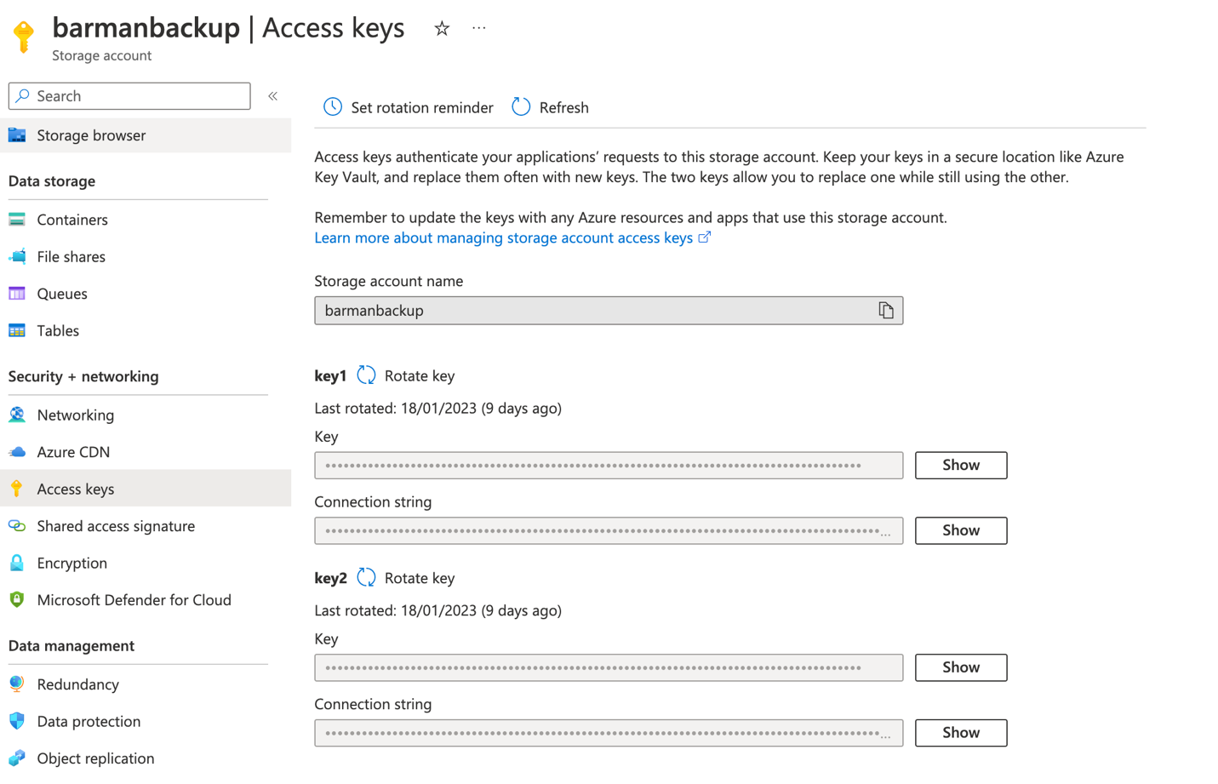Rotate key1 using the rotate icon

click(367, 375)
